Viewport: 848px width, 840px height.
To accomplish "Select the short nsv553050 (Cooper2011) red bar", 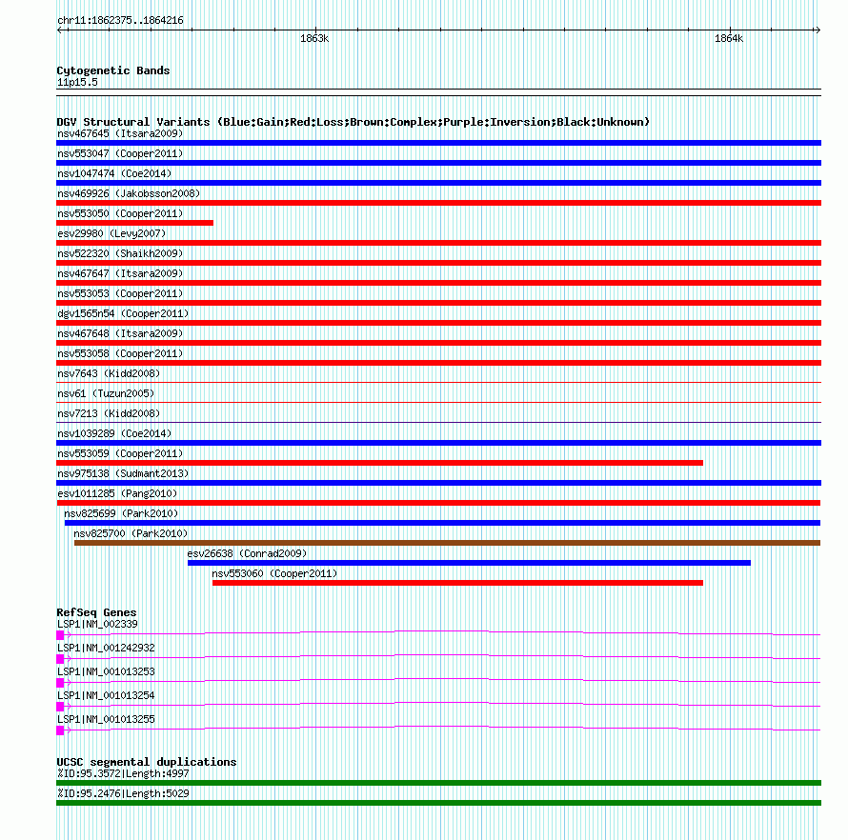I will pos(134,223).
